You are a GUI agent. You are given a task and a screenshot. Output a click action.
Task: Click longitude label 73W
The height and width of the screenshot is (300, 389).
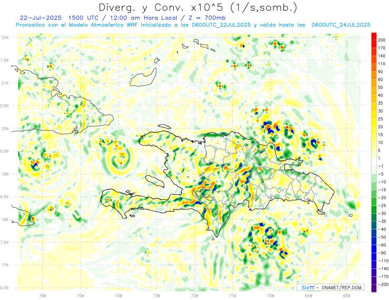click(157, 296)
